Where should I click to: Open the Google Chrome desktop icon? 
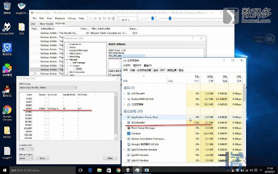pos(7,111)
